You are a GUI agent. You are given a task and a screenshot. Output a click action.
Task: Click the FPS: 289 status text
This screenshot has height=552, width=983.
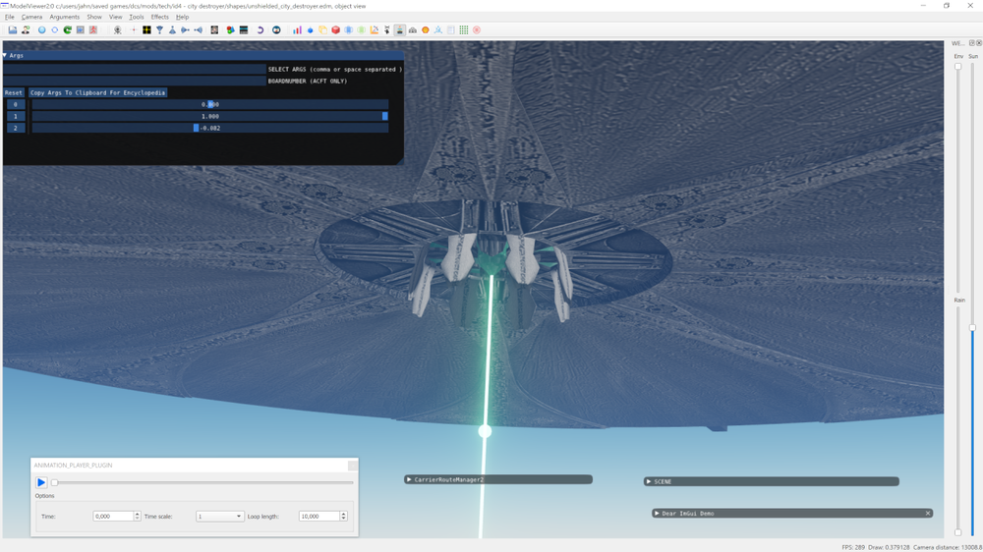[853, 547]
